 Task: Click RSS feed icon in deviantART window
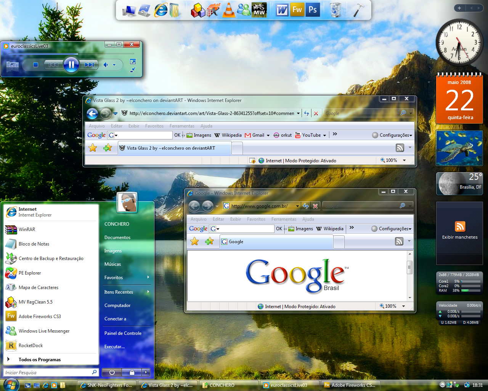(x=400, y=148)
